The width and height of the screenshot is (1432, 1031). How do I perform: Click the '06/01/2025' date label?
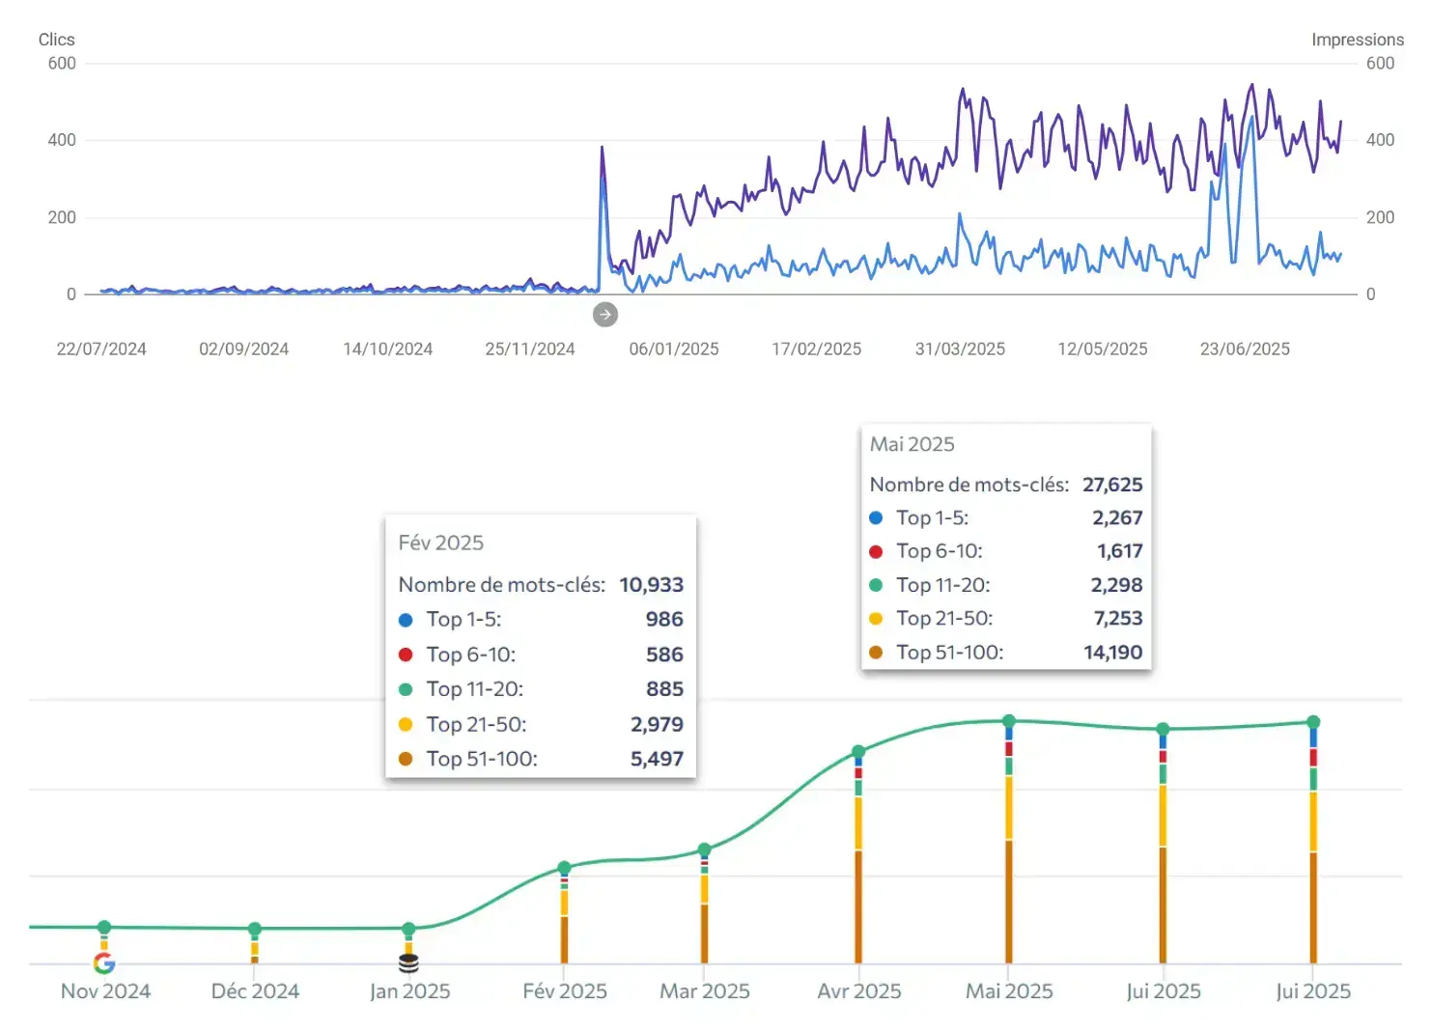[x=674, y=349]
